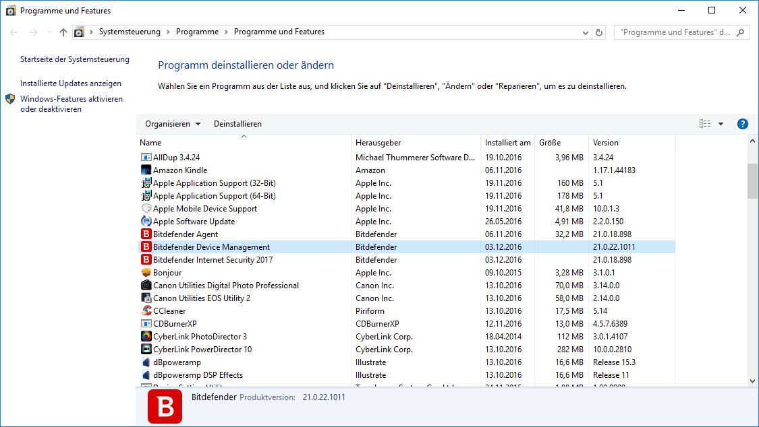Click the version 21.0.22.1011 cell in the list
759x427 pixels.
pos(614,247)
